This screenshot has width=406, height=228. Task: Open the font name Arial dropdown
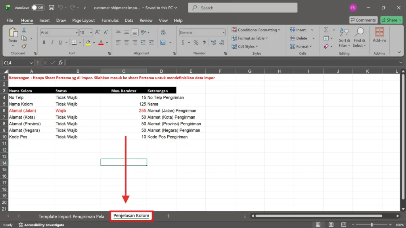77,32
